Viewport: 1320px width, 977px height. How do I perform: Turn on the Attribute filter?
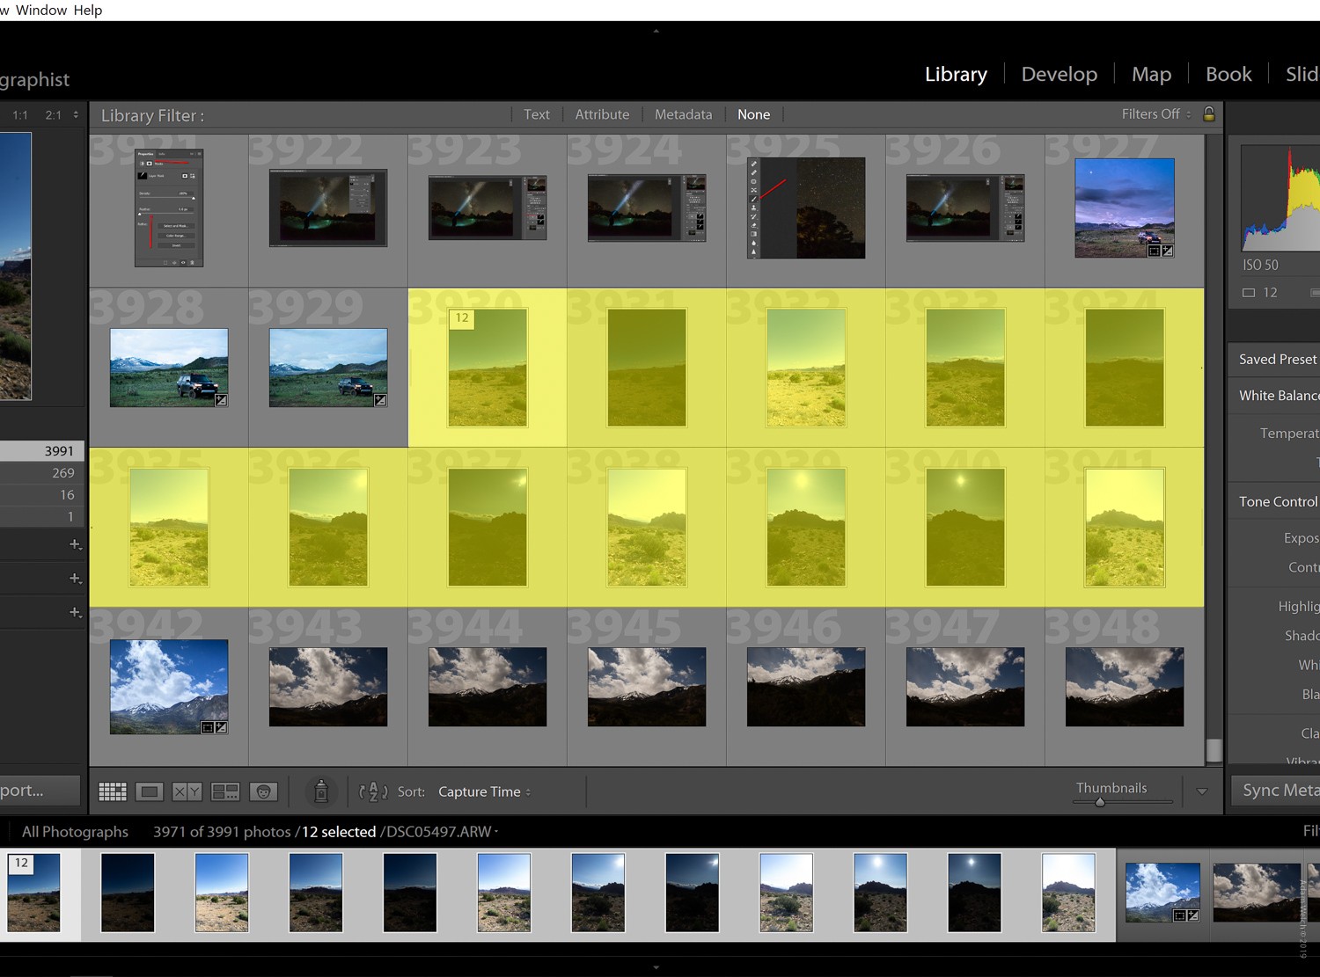pyautogui.click(x=602, y=113)
